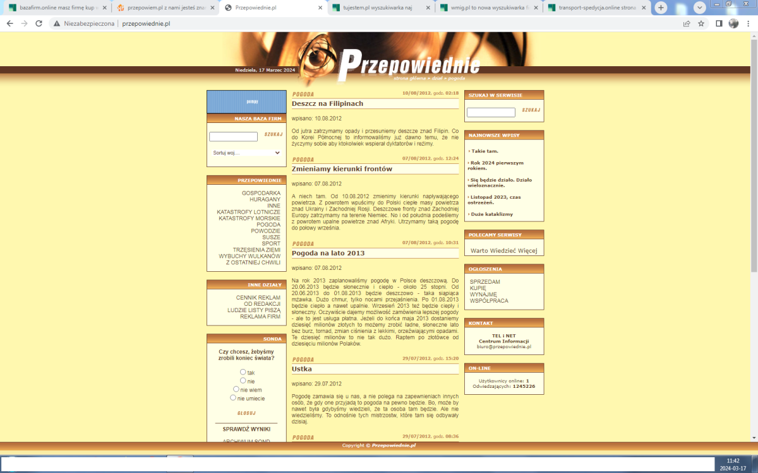758x473 pixels.
Task: Click the Przepowiednie eye logo
Action: (316, 60)
